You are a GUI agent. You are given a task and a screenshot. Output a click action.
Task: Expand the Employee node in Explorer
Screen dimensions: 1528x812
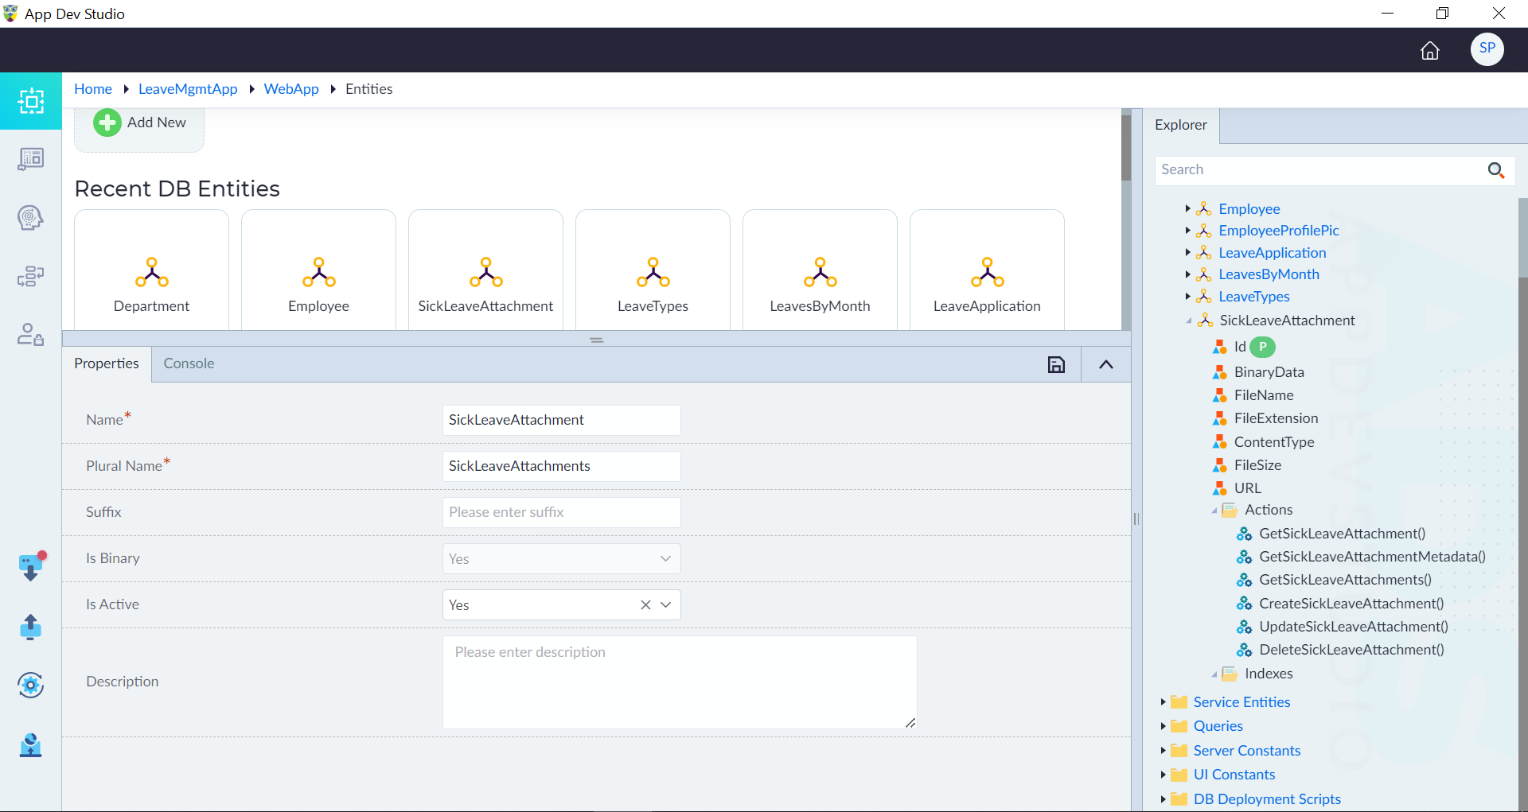click(1187, 208)
